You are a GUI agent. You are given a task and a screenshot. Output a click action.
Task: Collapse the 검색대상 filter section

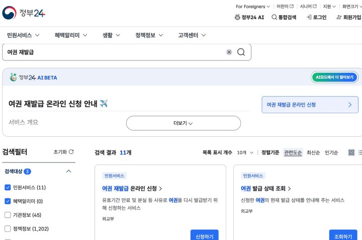click(68, 171)
